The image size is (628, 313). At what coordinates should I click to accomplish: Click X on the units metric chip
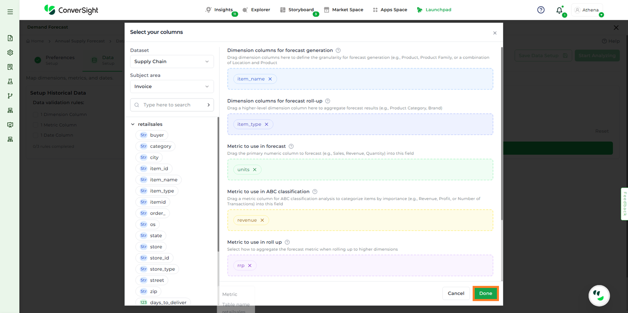(x=255, y=170)
